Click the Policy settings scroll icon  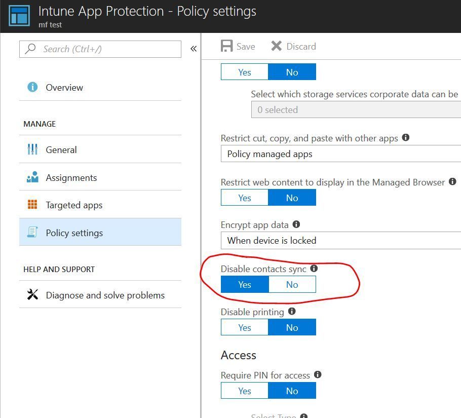32,232
